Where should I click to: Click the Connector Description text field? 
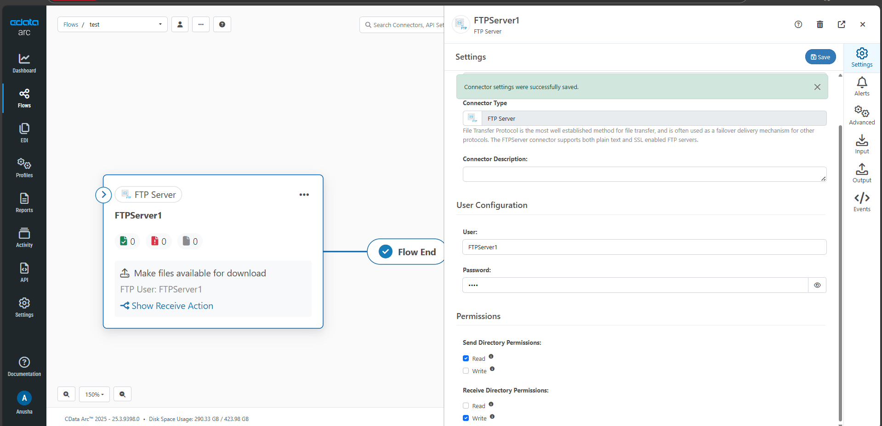click(x=643, y=174)
